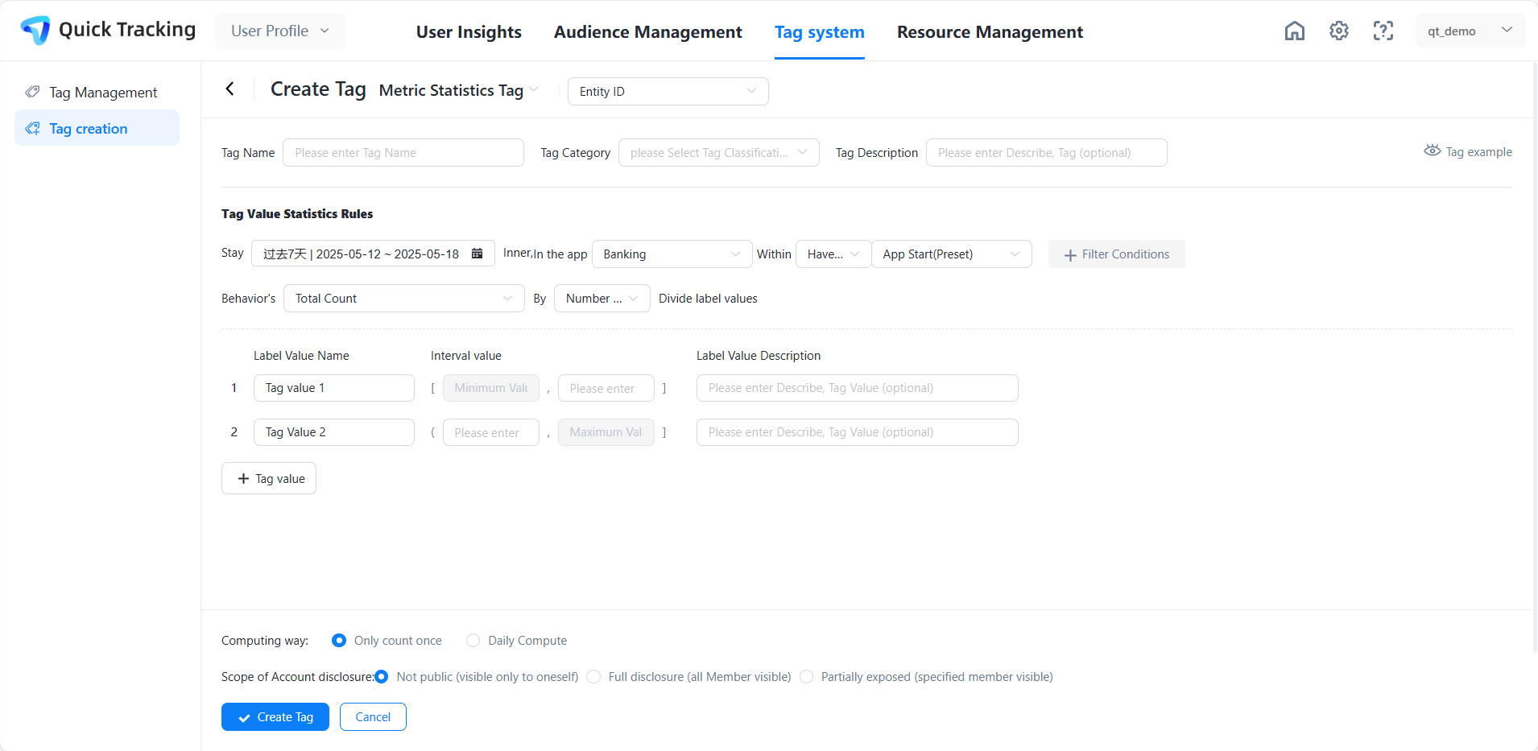Open App Start(Preset) event dropdown

coord(952,254)
